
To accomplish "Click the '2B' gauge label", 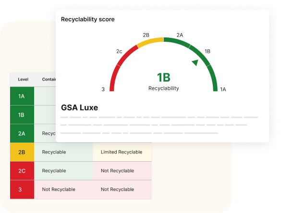I will pos(146,35).
